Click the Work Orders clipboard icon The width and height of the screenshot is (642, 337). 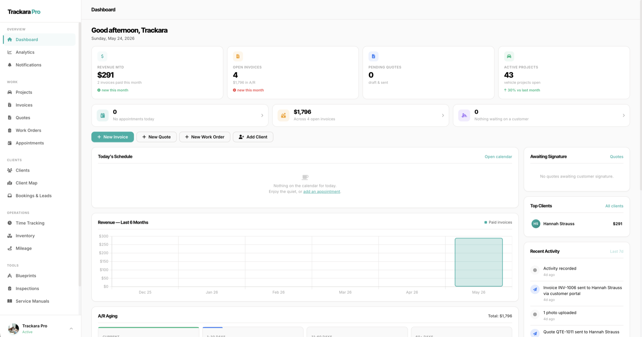[10, 130]
